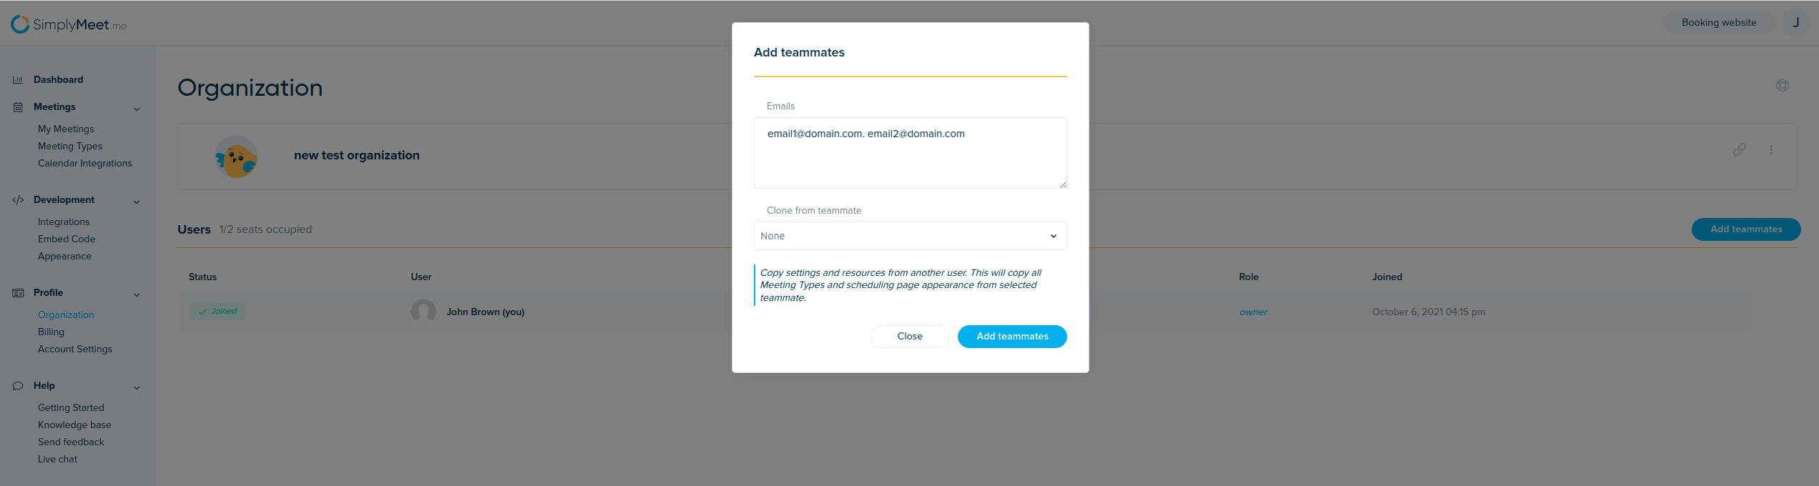
Task: Collapse the Meetings sidebar section chevron
Action: coord(137,109)
